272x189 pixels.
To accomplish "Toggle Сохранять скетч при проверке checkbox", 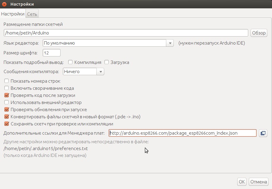I will (7, 124).
